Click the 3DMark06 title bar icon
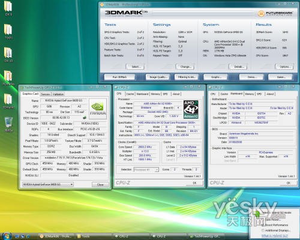Image resolution: width=300 pixels, height=240 pixels. 102,4
